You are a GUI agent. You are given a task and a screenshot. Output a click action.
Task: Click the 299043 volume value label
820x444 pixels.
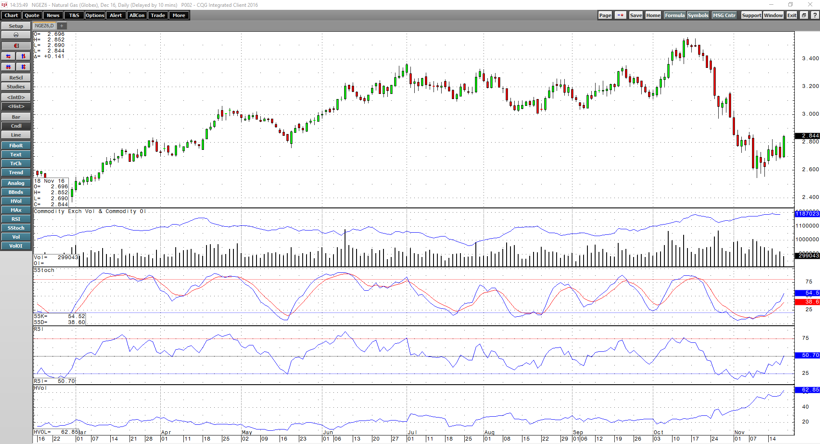point(807,255)
